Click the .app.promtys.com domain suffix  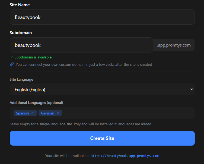pyautogui.click(x=174, y=45)
